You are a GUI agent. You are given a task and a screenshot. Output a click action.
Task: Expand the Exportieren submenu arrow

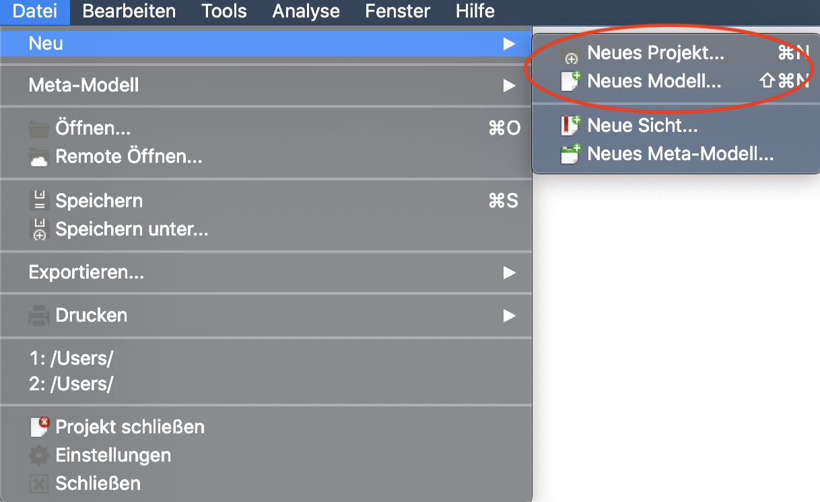(509, 273)
